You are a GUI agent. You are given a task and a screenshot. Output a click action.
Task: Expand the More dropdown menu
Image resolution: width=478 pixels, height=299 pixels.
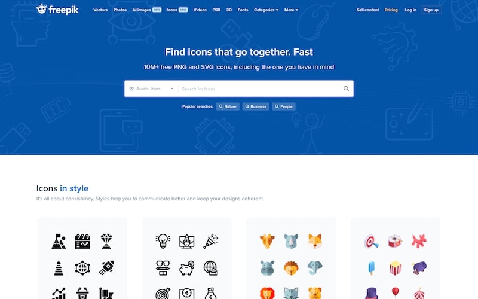[x=291, y=10]
